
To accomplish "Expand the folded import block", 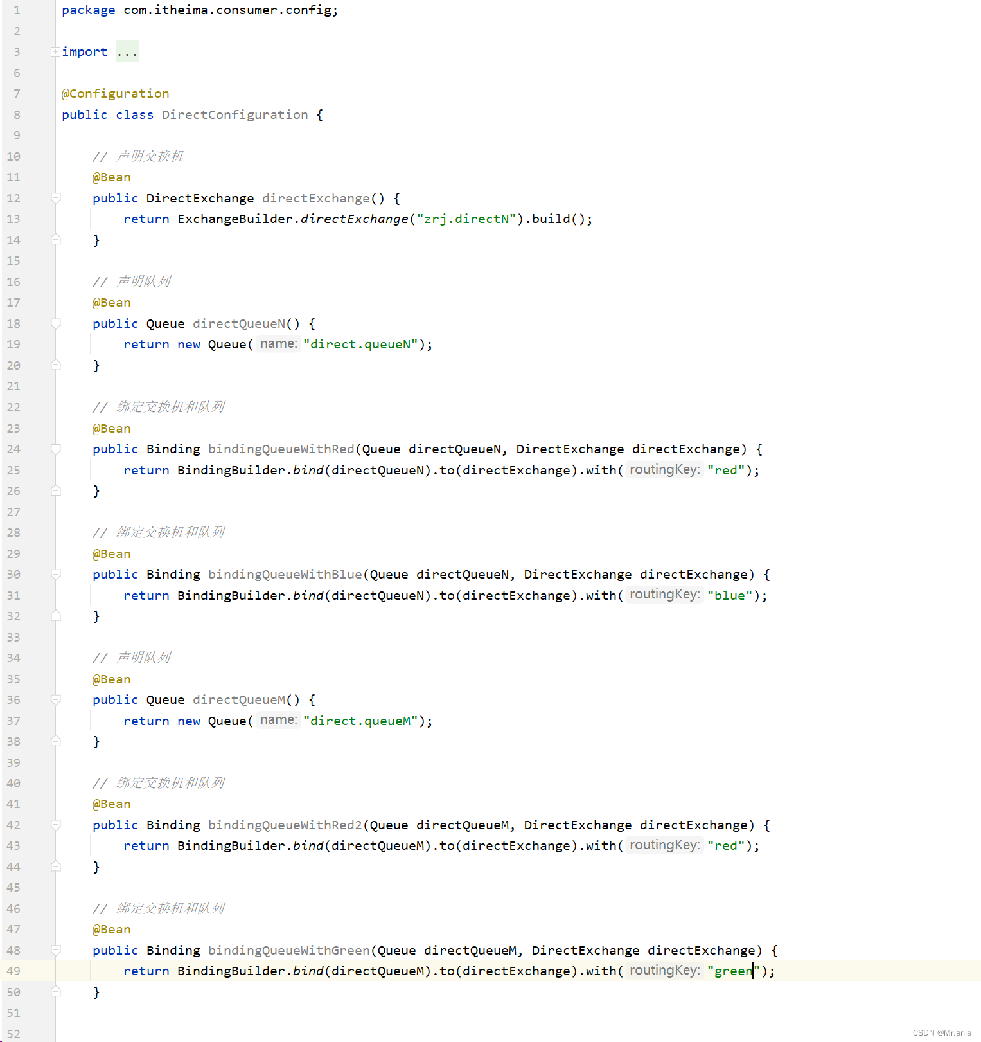I will tap(55, 52).
